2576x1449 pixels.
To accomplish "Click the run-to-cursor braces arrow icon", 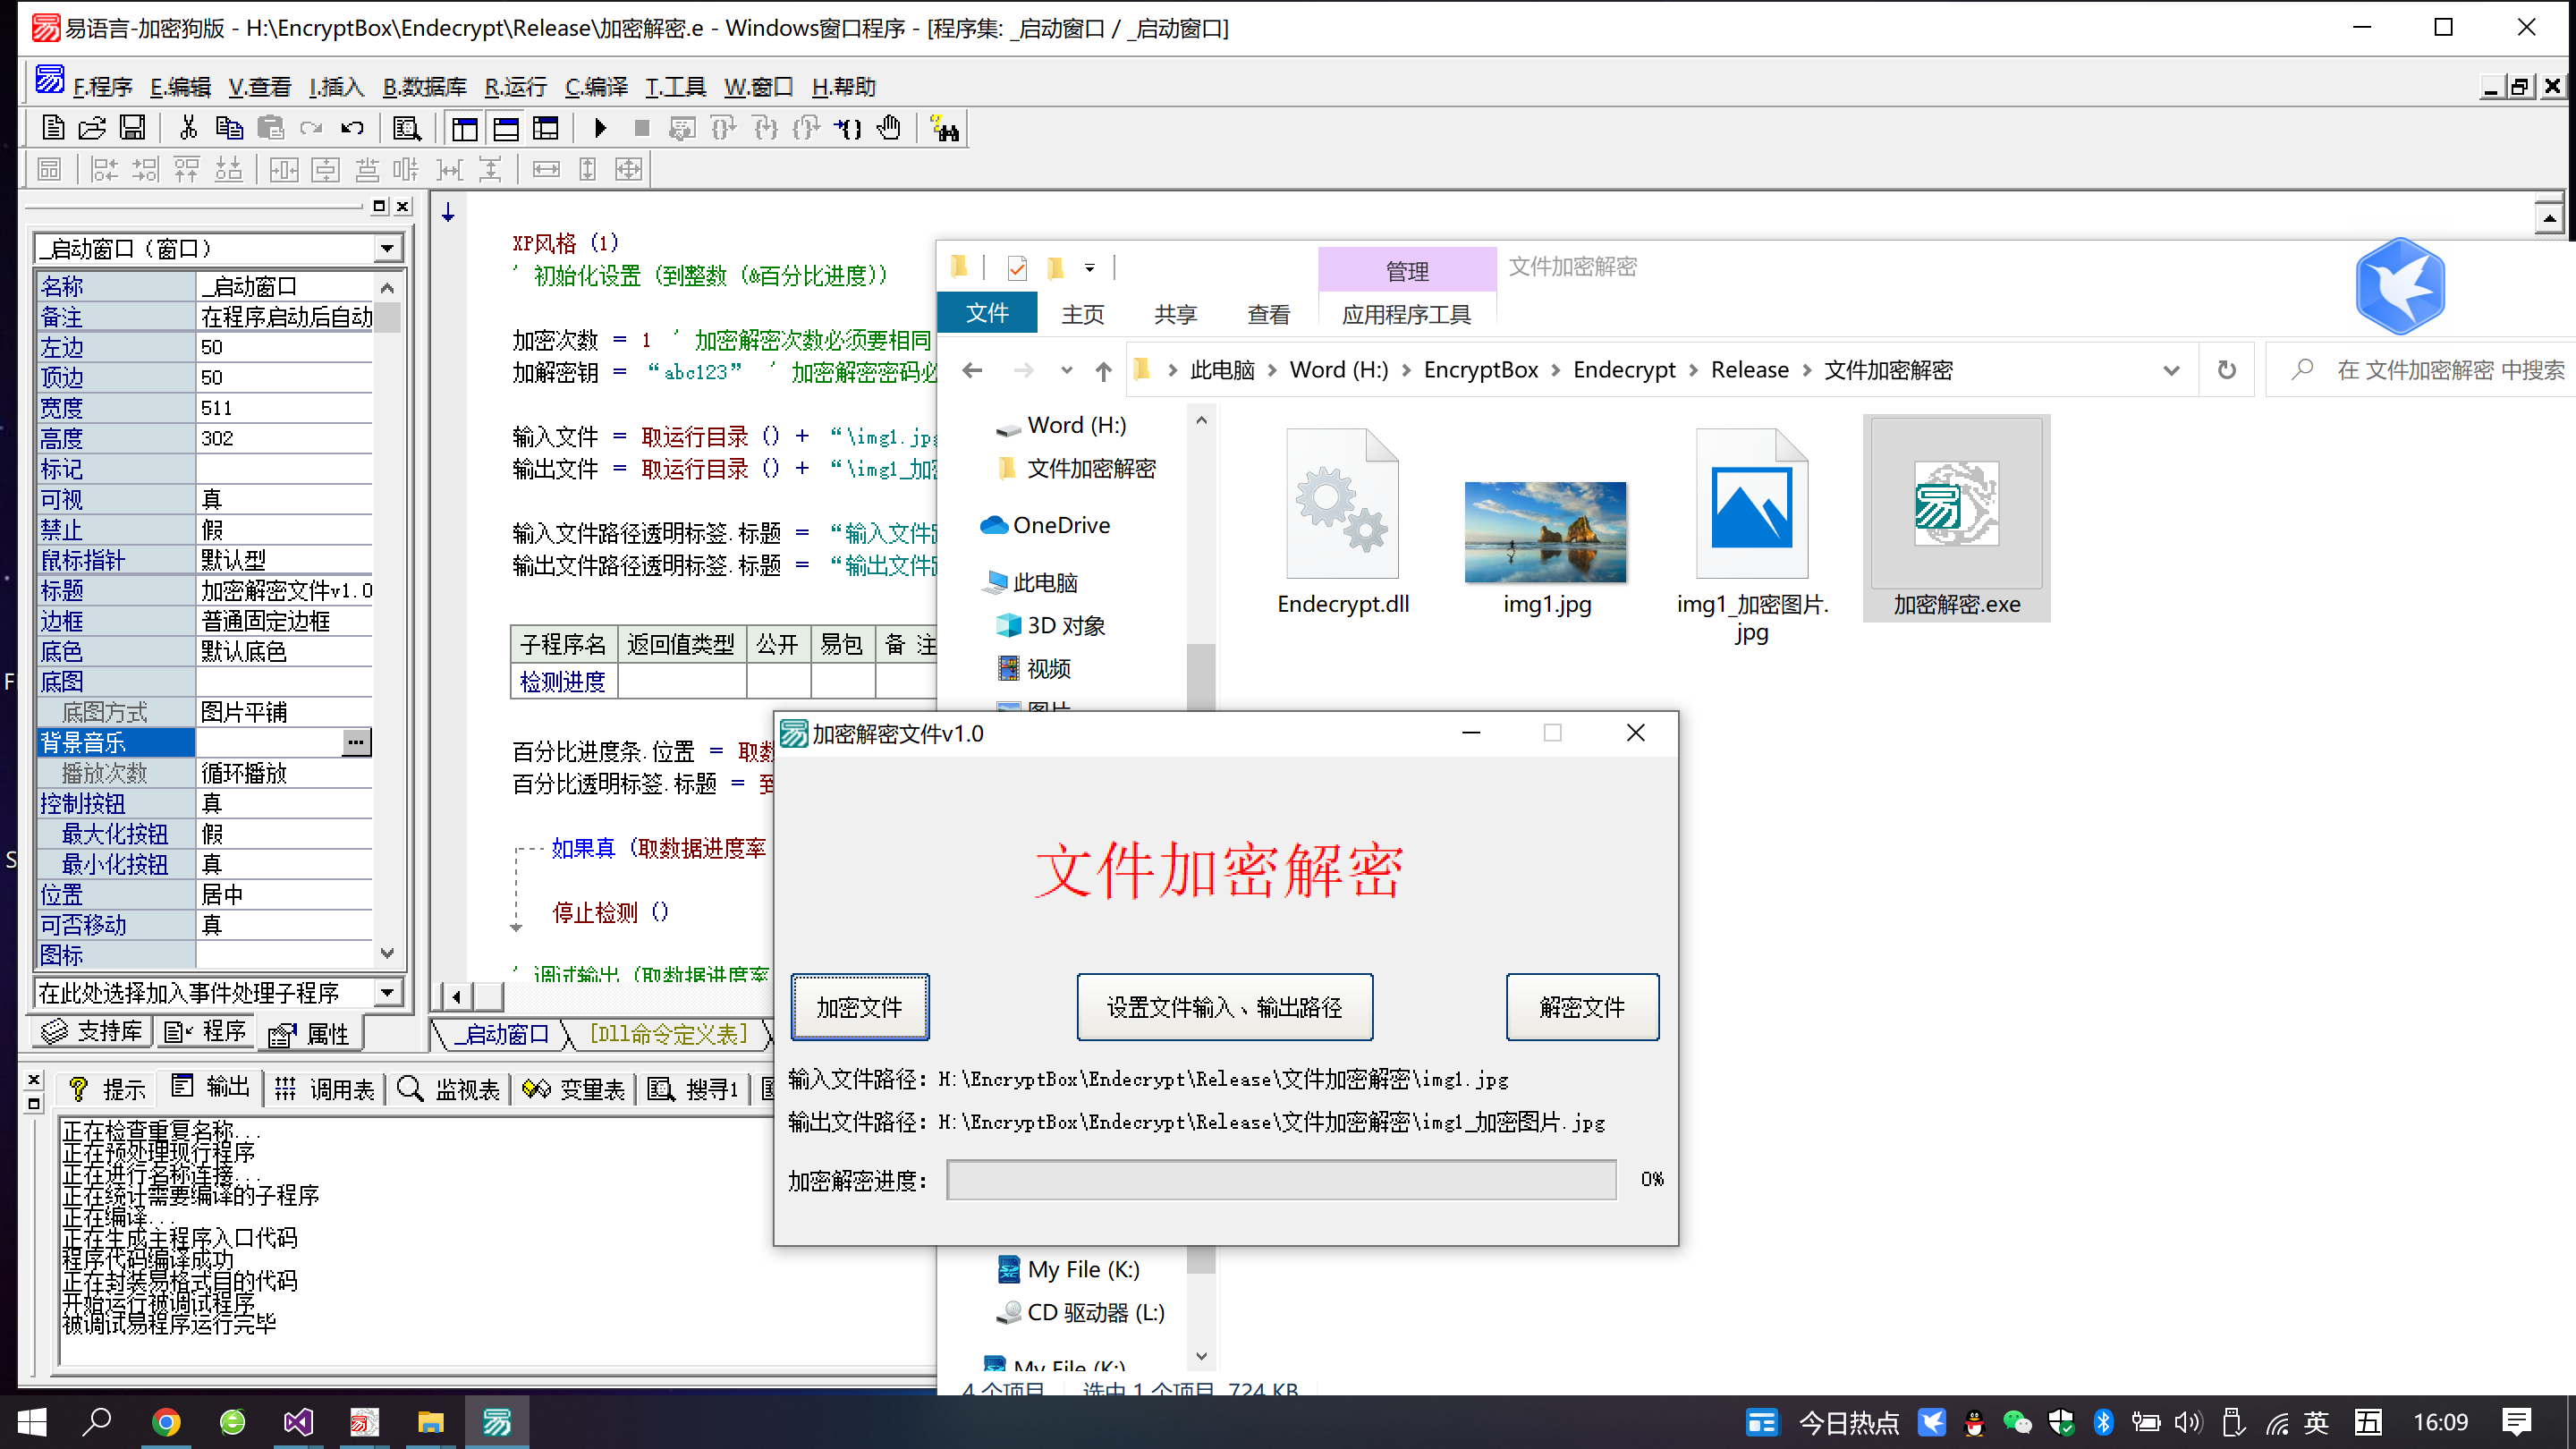I will tap(848, 129).
